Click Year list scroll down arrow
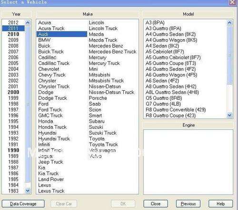 click(x=28, y=190)
